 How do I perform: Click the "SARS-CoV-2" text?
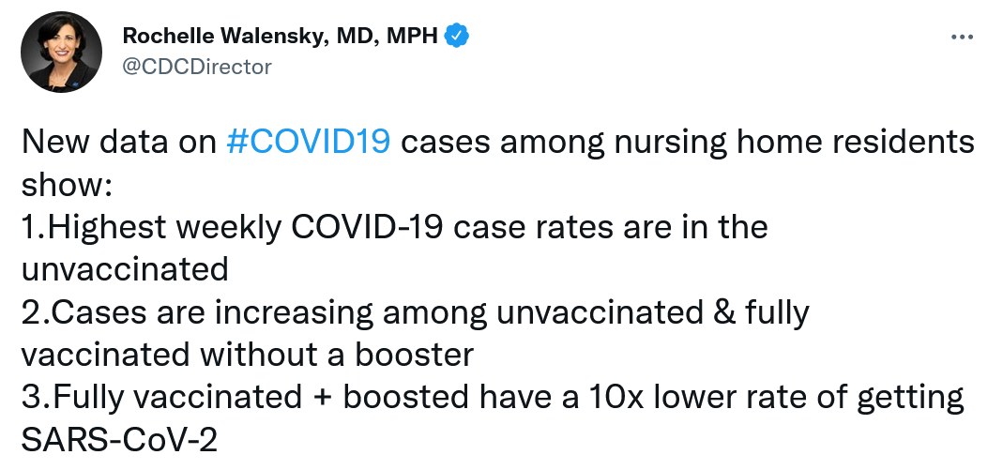coord(118,438)
